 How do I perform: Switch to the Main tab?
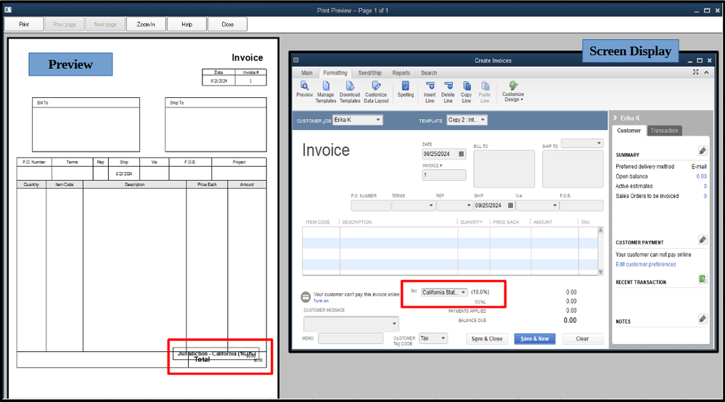click(307, 73)
